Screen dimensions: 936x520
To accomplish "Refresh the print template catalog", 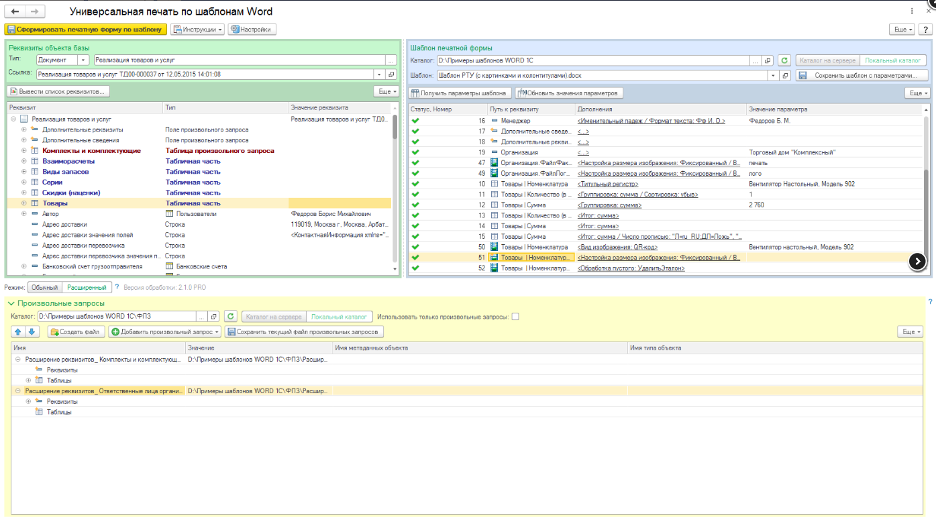I will tap(784, 60).
